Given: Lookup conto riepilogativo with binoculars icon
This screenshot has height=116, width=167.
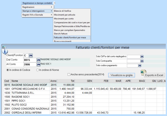Looking at the screenshot, I should tap(142, 57).
